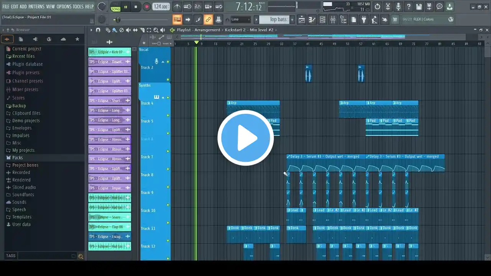Open the content shop cart icon
491x276 pixels.
(395, 20)
